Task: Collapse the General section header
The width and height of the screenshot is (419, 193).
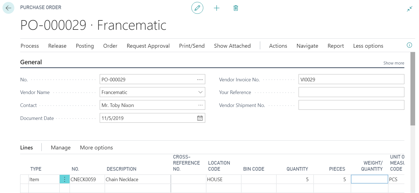Action: click(31, 62)
